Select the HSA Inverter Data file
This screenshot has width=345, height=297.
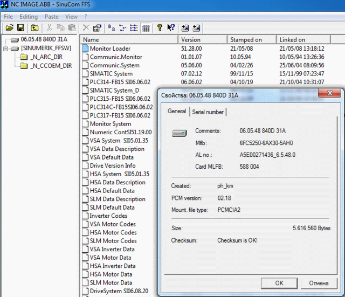tap(113, 266)
